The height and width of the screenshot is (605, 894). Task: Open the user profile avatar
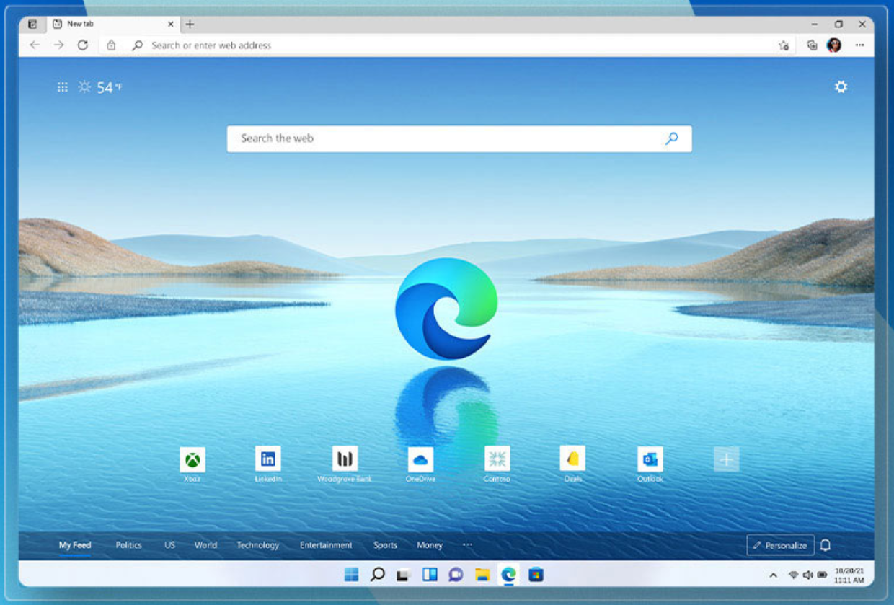coord(834,45)
